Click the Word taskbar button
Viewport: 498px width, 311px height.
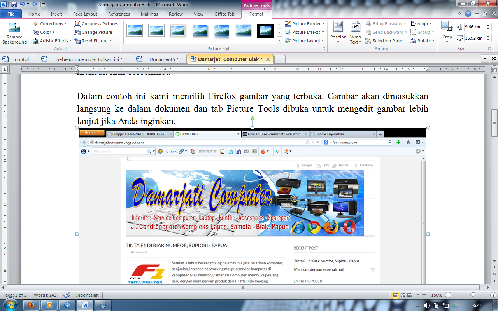click(85, 305)
